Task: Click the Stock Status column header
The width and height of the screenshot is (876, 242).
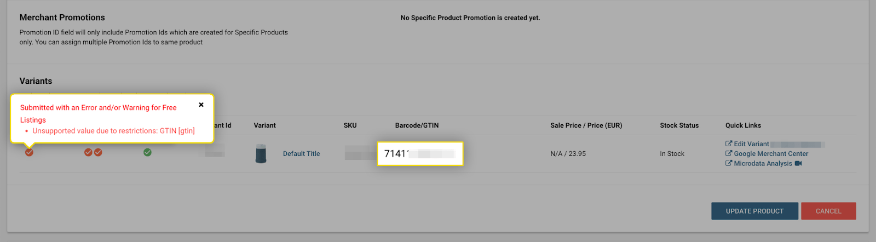Action: tap(679, 125)
